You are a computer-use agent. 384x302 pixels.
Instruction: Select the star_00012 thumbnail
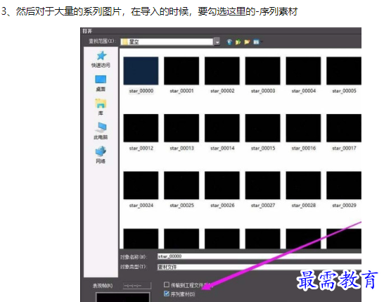141,128
